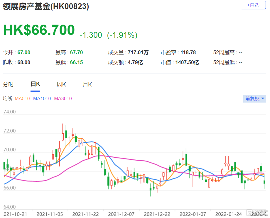Select the 日K chart tab

(x=35, y=84)
